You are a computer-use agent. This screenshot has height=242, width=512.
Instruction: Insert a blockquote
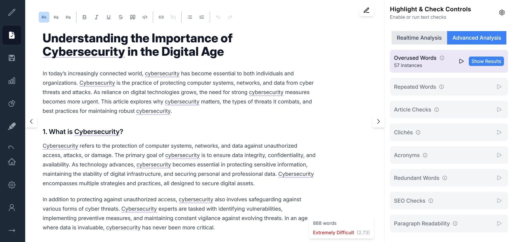tap(132, 17)
